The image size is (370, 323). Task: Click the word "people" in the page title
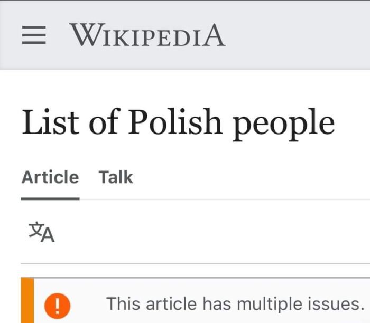284,123
